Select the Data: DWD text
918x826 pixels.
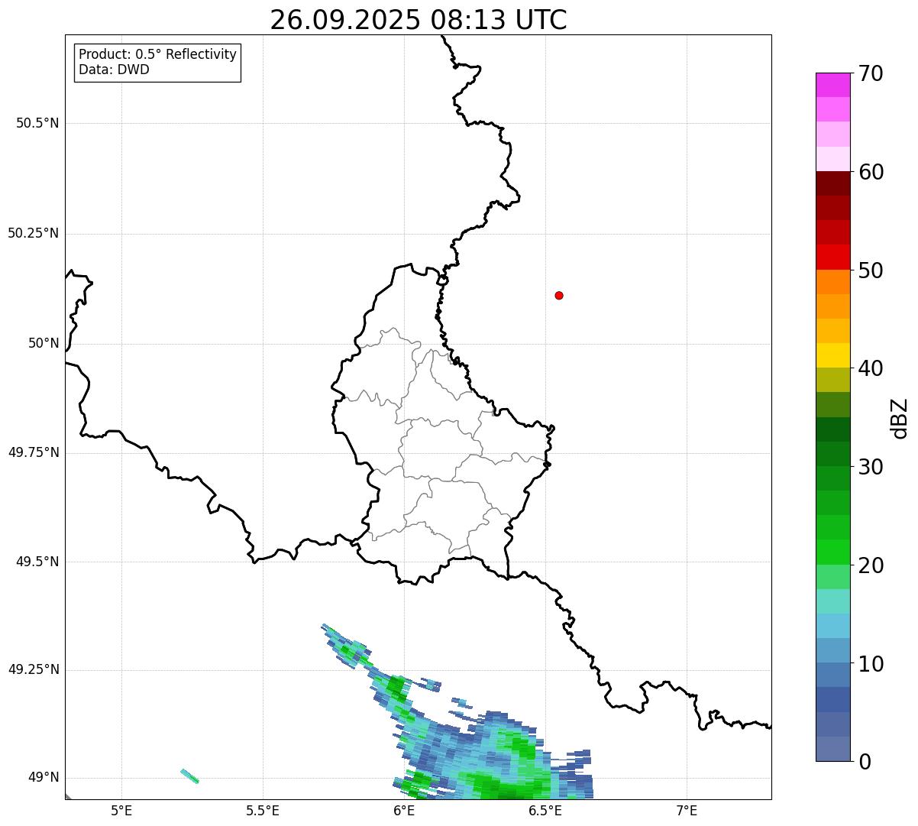pyautogui.click(x=114, y=70)
